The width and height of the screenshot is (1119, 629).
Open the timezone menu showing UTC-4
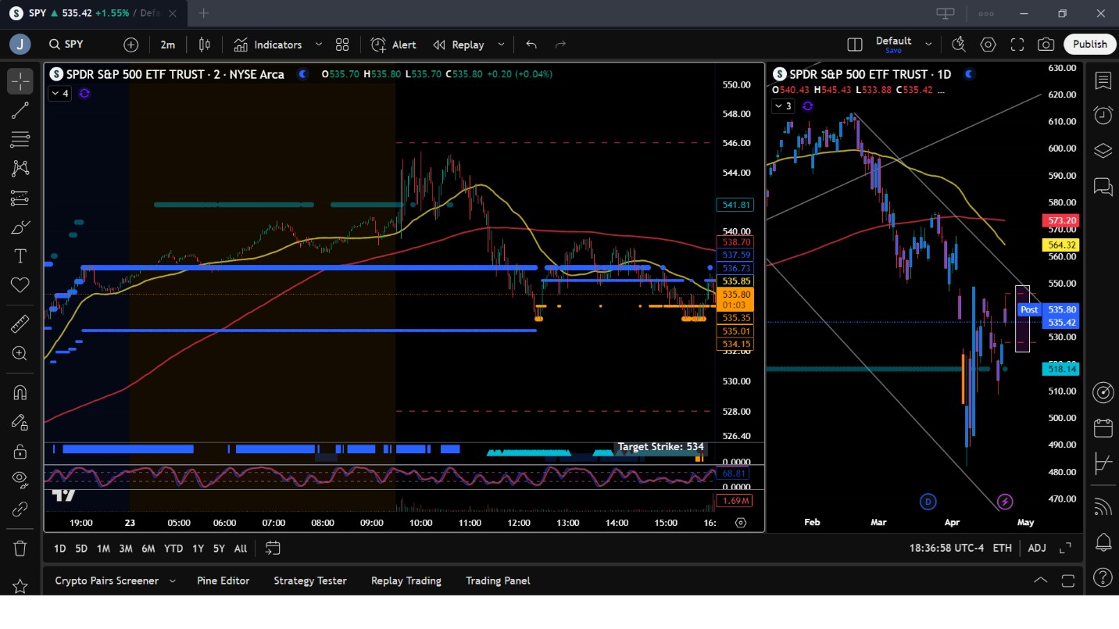946,548
